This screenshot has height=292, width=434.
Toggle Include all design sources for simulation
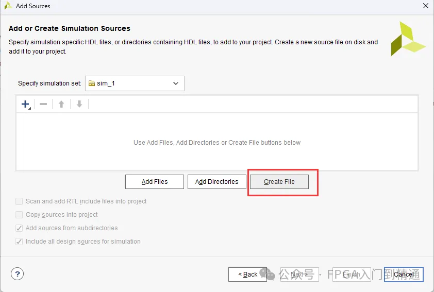coord(19,242)
